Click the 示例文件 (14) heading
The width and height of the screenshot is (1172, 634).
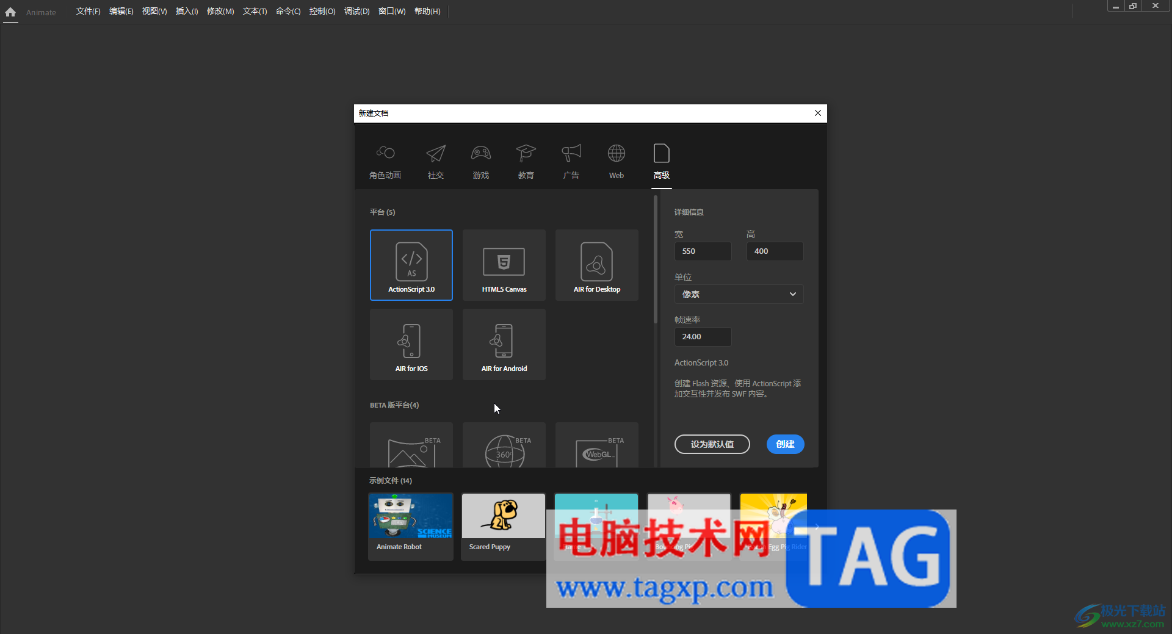click(391, 481)
